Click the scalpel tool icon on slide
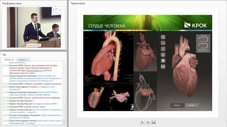The image size is (227, 127). click(163, 49)
